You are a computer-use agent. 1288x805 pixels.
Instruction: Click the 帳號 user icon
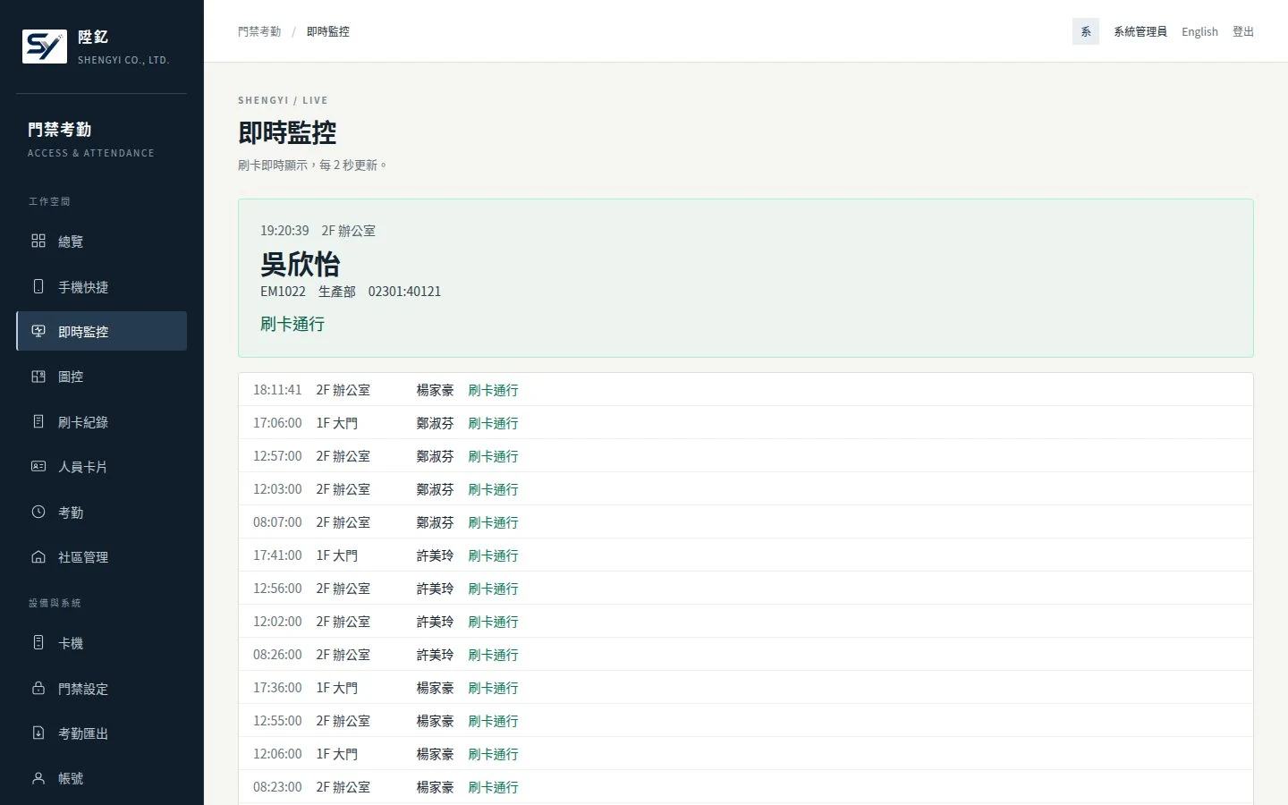38,778
